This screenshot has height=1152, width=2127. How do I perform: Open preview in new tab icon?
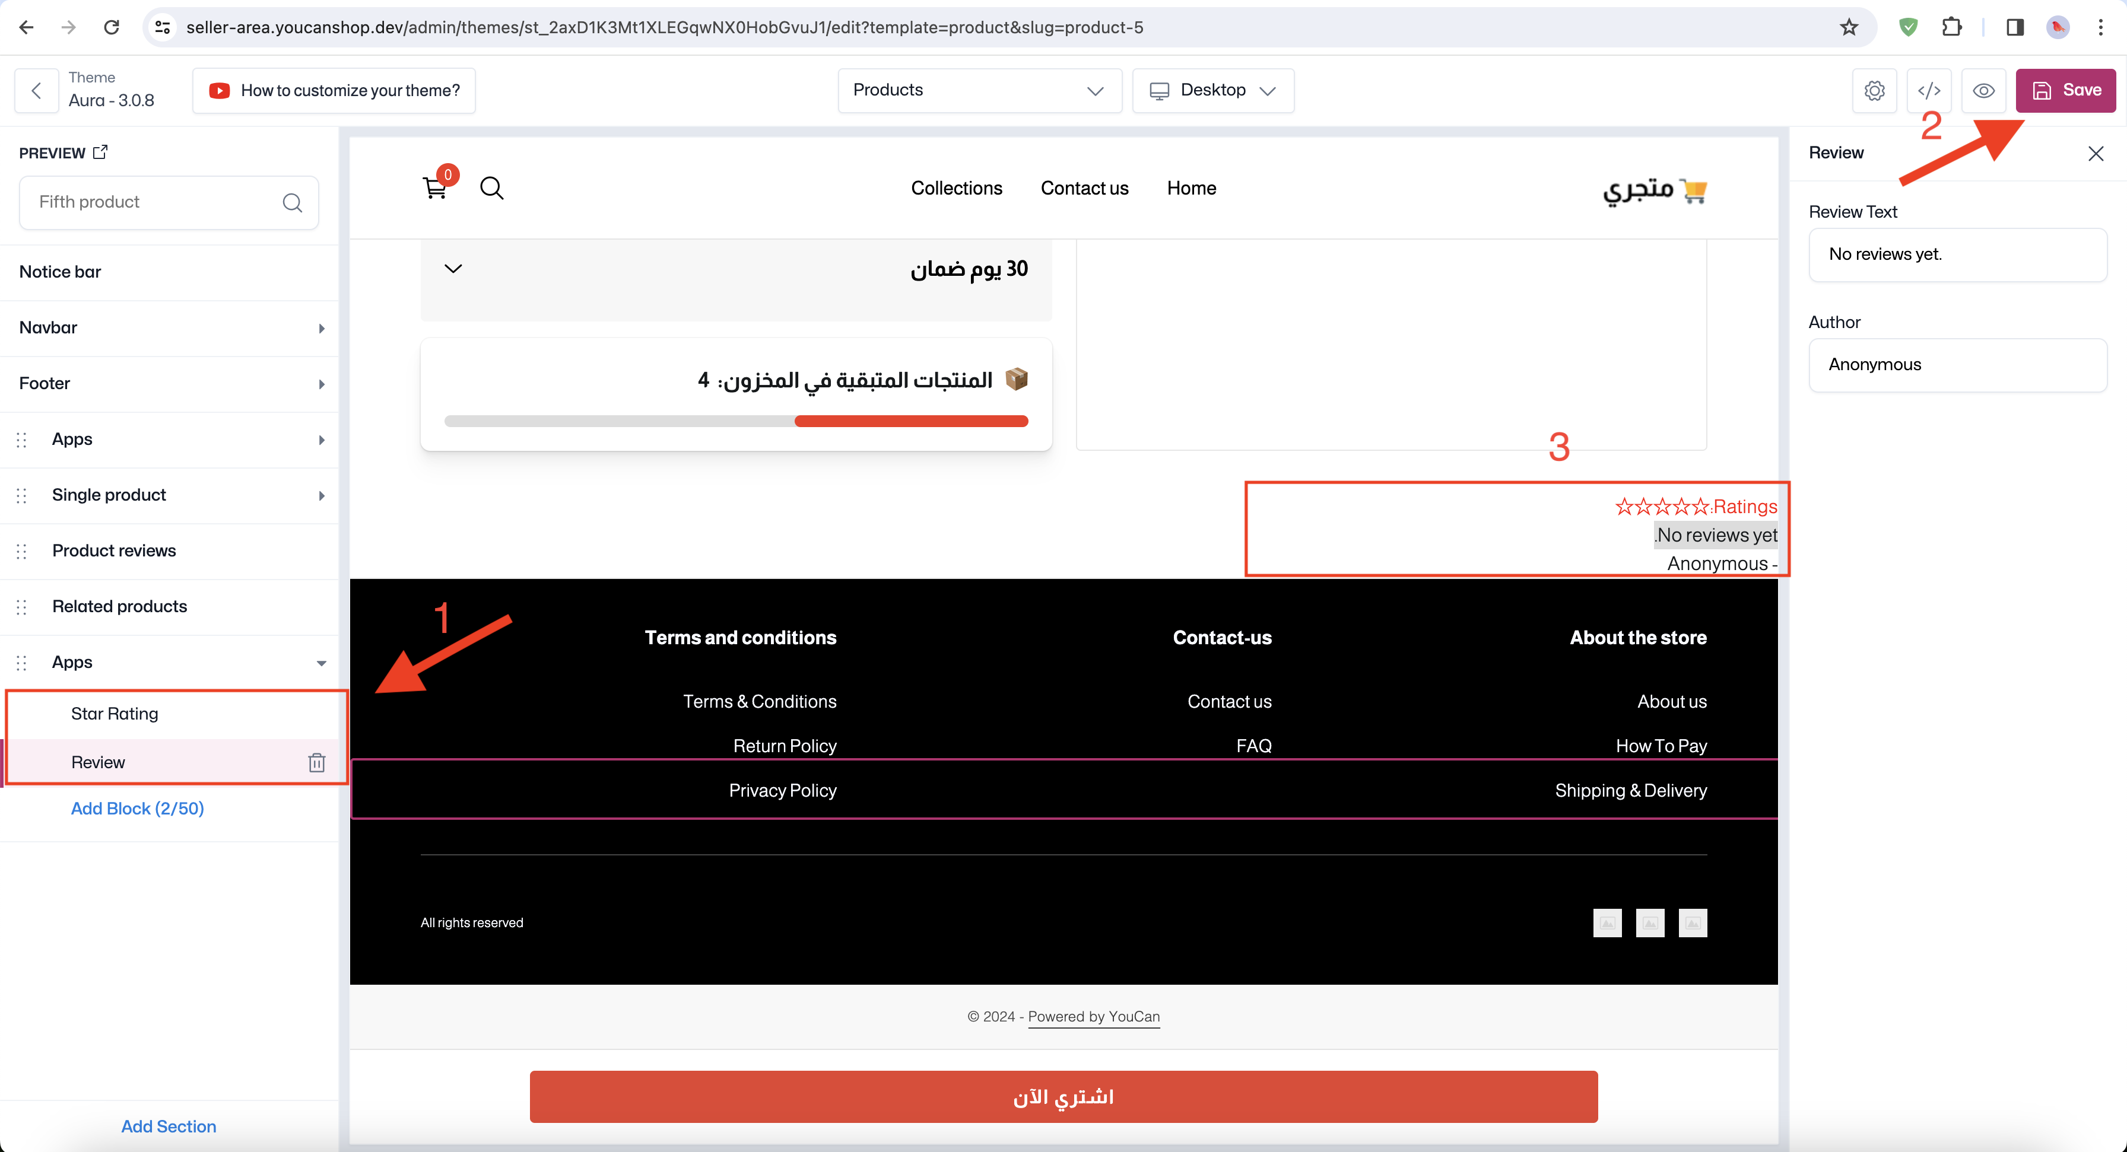pos(100,152)
